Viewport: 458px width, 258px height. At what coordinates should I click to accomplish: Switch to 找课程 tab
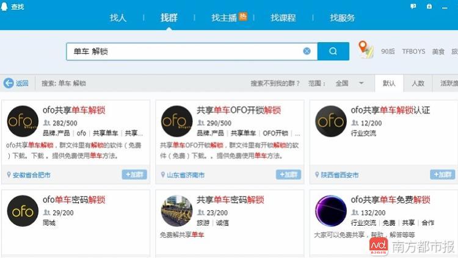283,18
